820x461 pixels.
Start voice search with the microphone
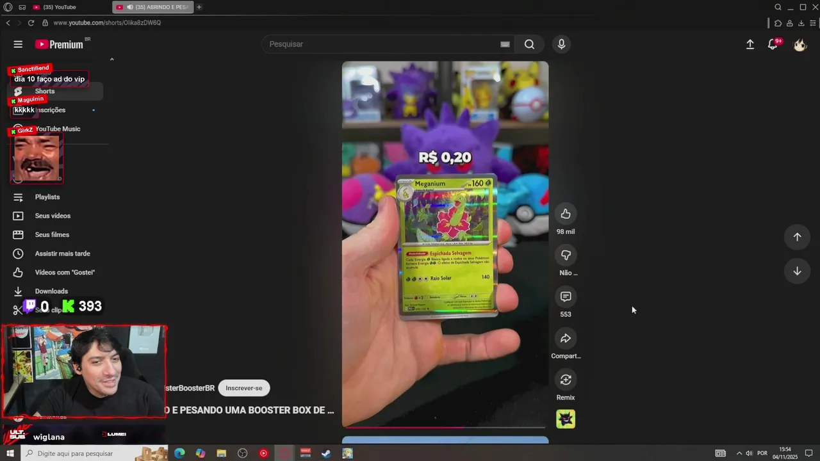point(561,44)
